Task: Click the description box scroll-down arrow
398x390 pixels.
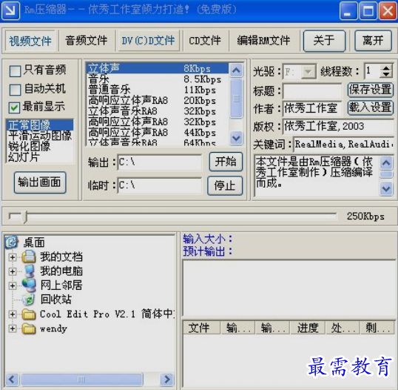Action: [386, 189]
